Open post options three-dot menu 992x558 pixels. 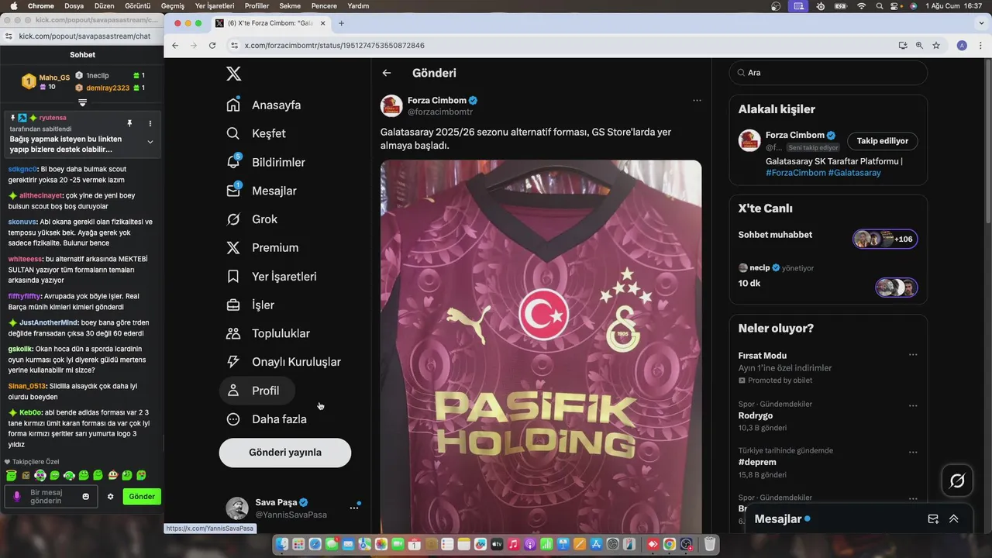coord(697,100)
